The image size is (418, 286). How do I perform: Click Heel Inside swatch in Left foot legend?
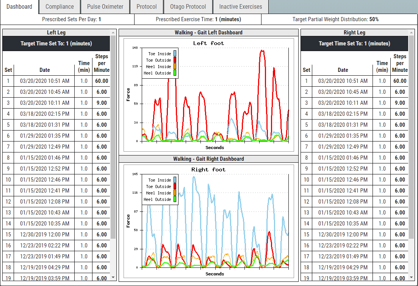tap(175, 66)
